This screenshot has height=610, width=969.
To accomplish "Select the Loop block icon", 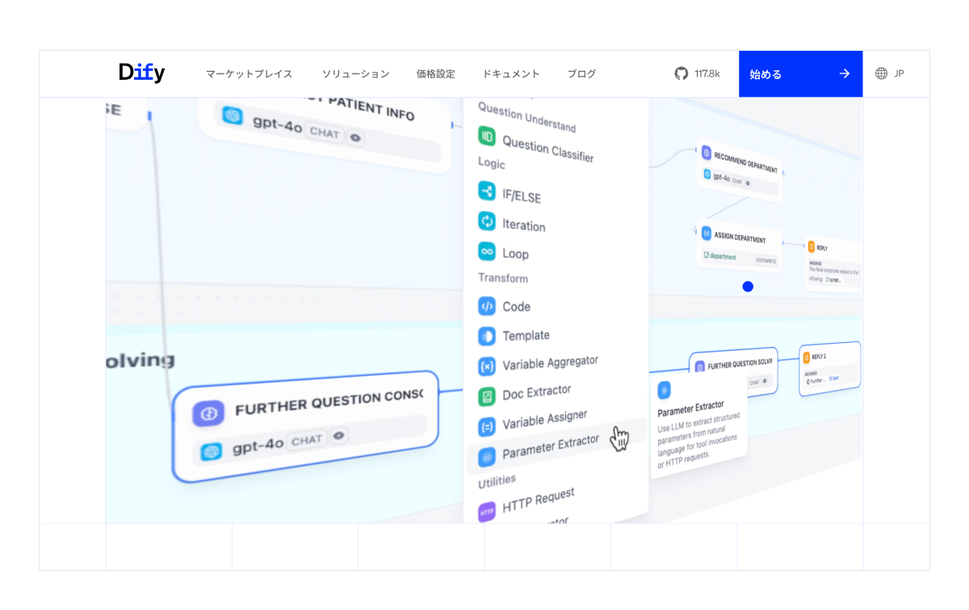I will 487,251.
